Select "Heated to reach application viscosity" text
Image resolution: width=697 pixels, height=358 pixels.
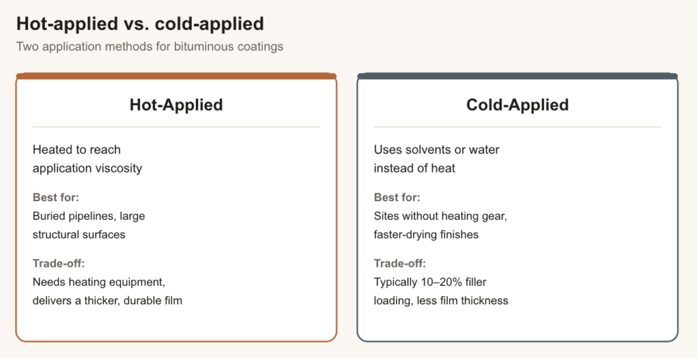tap(88, 159)
